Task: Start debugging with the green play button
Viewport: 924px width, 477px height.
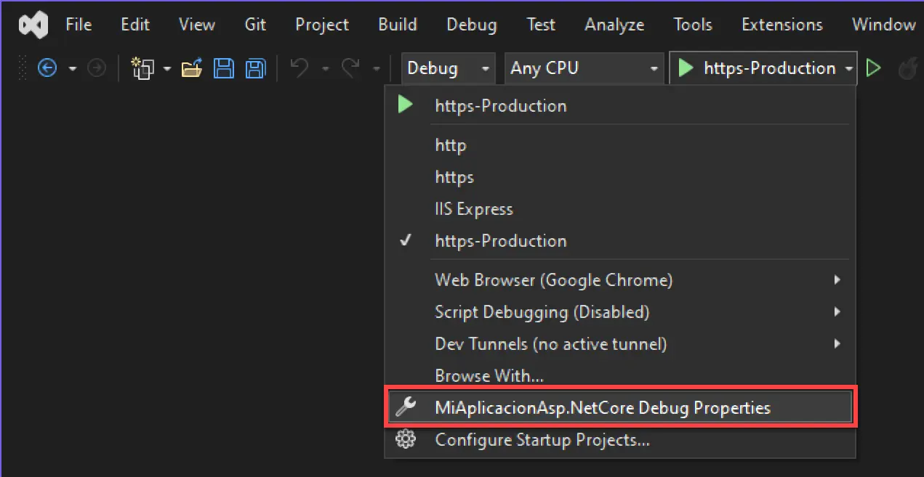Action: pos(874,68)
